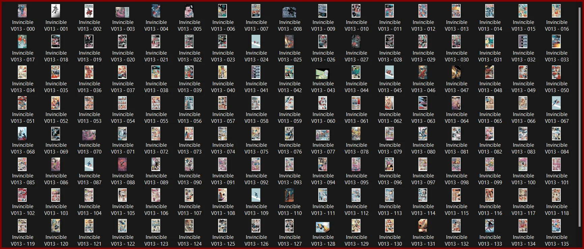
Task: Pick the Invincible V013 - 067 thumbnail
Action: click(556, 103)
